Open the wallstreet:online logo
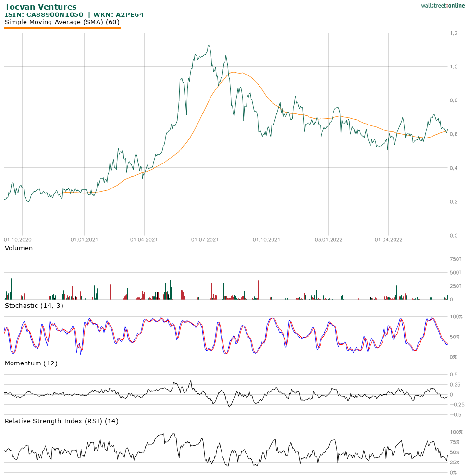This screenshot has width=469, height=476. pyautogui.click(x=443, y=5)
